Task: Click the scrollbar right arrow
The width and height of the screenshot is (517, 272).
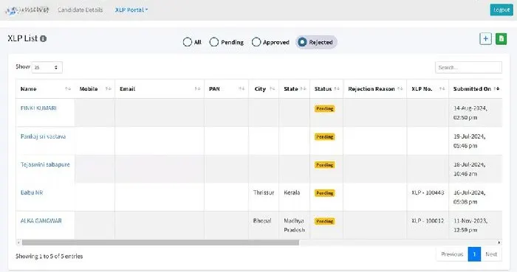Action: pyautogui.click(x=499, y=243)
